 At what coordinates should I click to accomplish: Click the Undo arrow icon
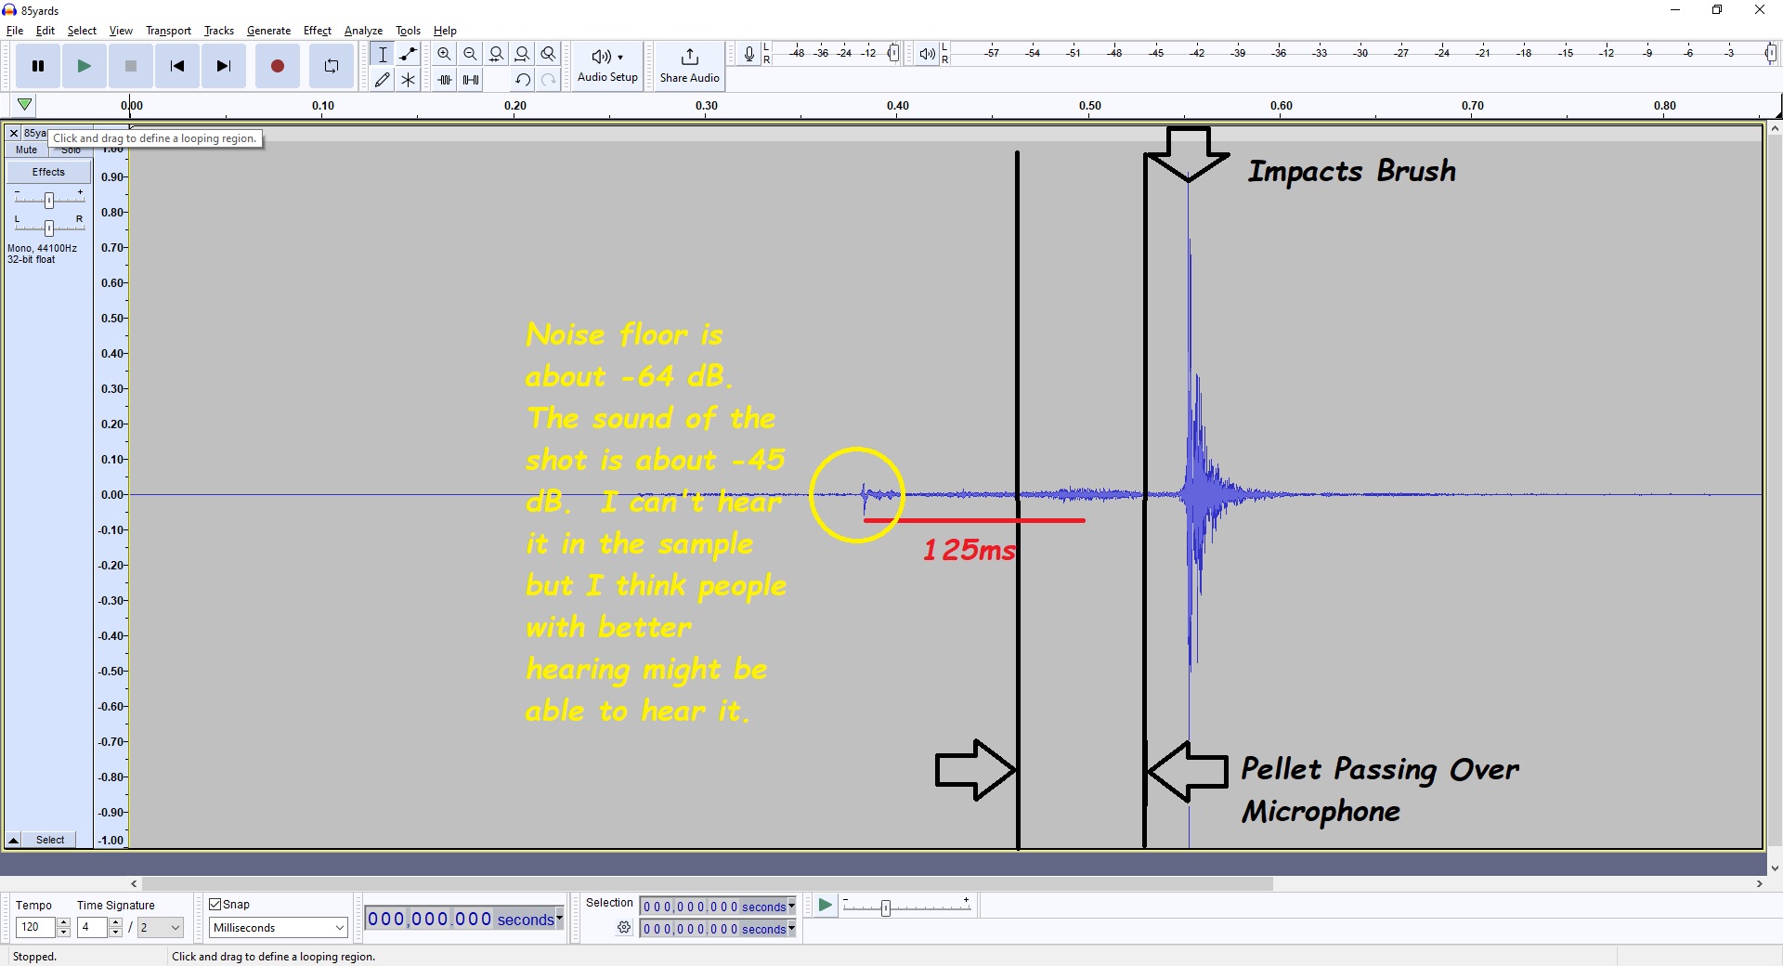(x=523, y=80)
